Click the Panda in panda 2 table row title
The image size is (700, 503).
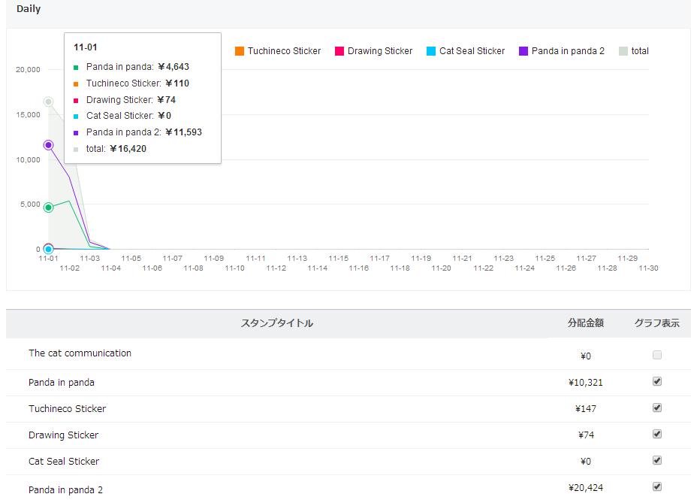pos(66,490)
